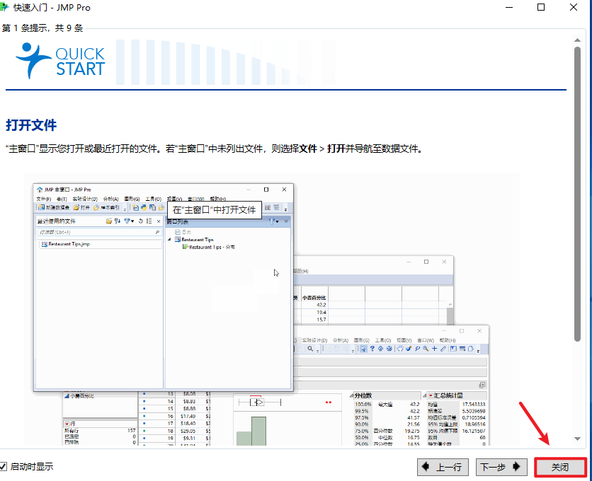Select Restaurant Tips.jmp in recent files list
592x481 pixels.
(69, 244)
